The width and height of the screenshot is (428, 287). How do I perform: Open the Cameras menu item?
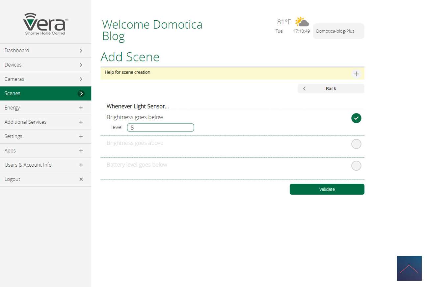[45, 79]
